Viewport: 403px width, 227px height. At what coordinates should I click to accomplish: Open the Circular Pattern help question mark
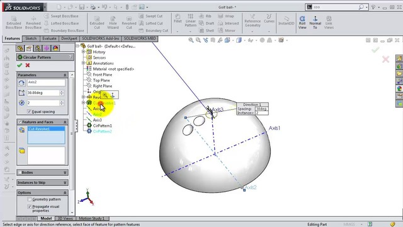pyautogui.click(x=70, y=57)
